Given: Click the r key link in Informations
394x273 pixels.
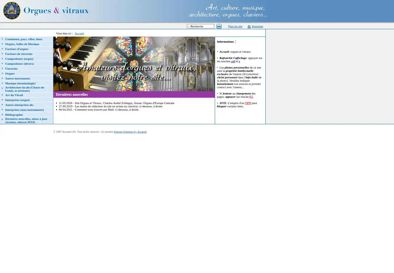Looking at the screenshot, I should [x=239, y=61].
